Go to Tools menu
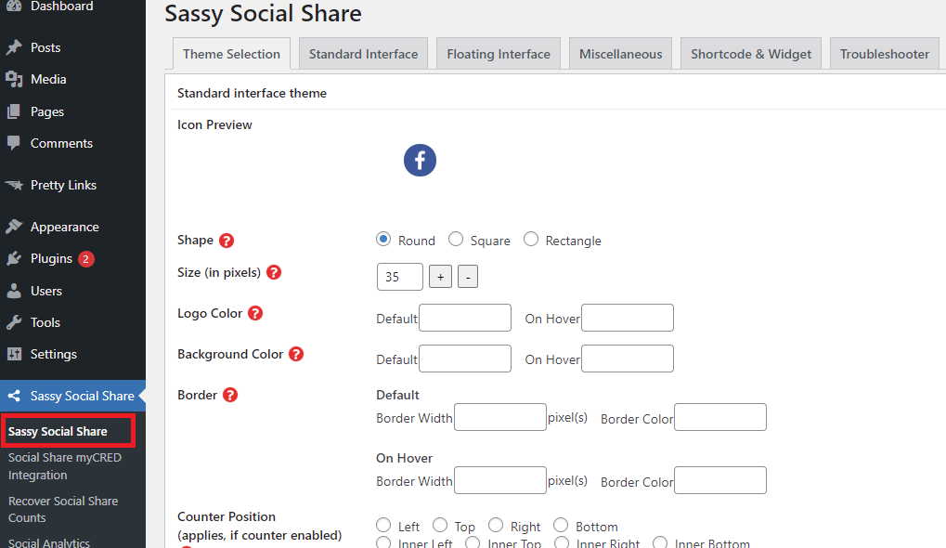The width and height of the screenshot is (946, 548). (x=45, y=322)
